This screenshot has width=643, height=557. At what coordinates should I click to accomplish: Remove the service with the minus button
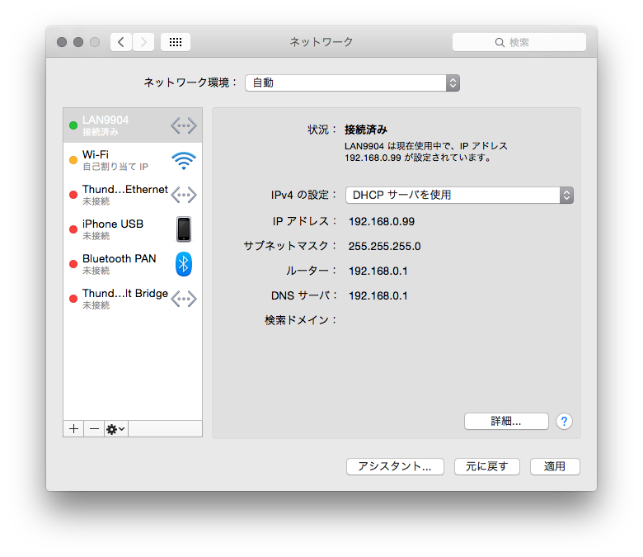[x=94, y=429]
